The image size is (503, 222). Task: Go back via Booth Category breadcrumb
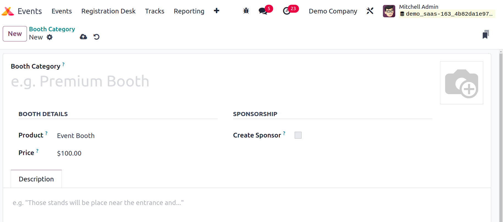tap(52, 29)
